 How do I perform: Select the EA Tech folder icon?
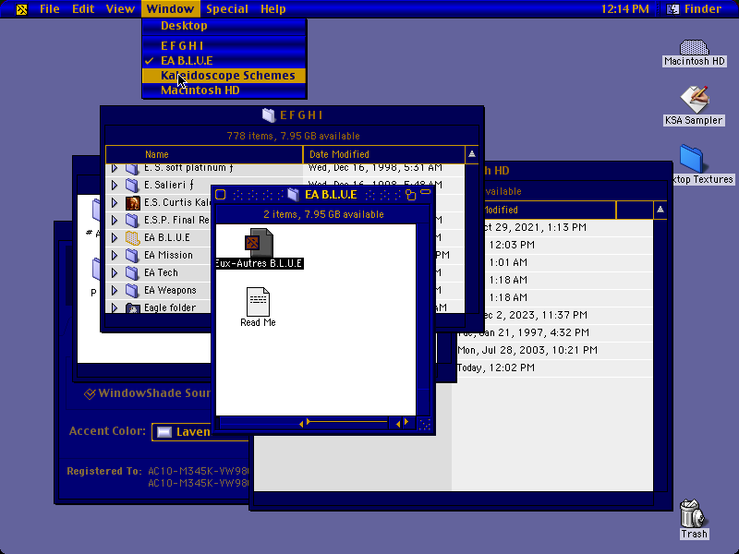(132, 272)
